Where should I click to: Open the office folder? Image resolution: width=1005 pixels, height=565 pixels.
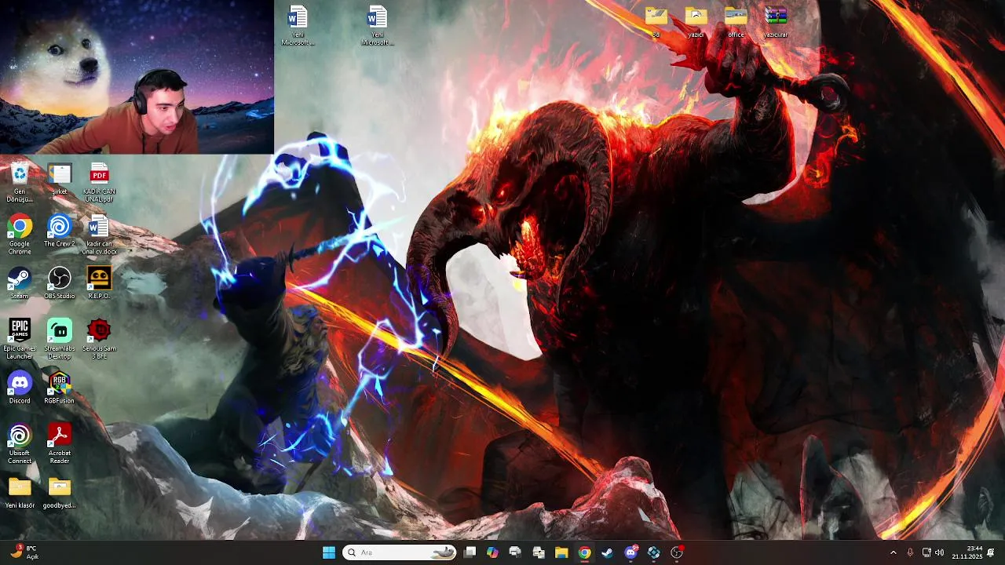click(736, 22)
